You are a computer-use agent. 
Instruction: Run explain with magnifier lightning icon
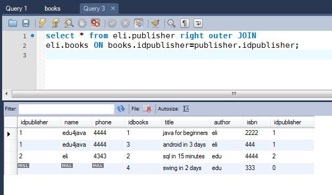[x=69, y=23]
